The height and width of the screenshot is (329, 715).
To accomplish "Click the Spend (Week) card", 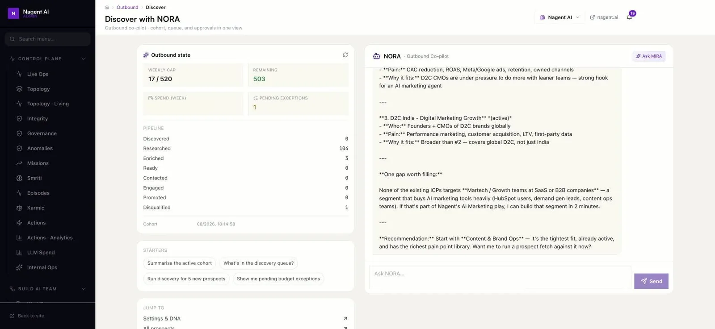I will point(193,104).
